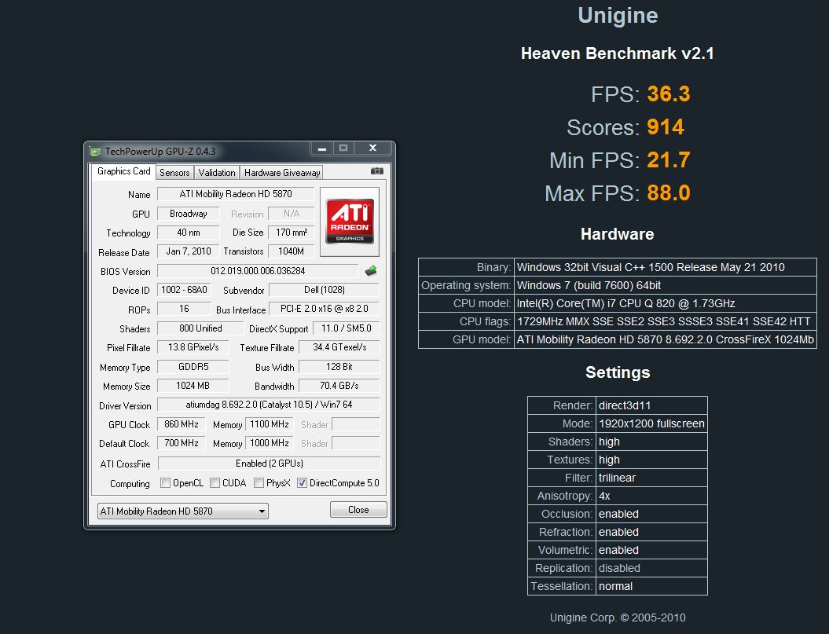The height and width of the screenshot is (634, 829).
Task: Open the ATI Mobility Radeon HD 5870 dropdown
Action: [x=183, y=511]
